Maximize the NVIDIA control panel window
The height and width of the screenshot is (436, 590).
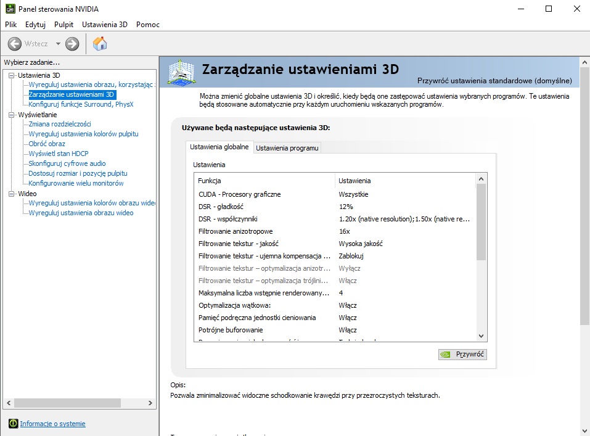549,9
